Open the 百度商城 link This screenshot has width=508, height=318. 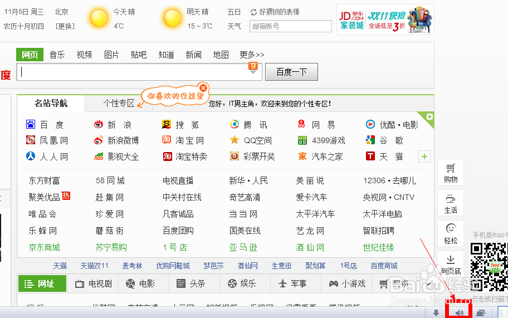click(384, 266)
